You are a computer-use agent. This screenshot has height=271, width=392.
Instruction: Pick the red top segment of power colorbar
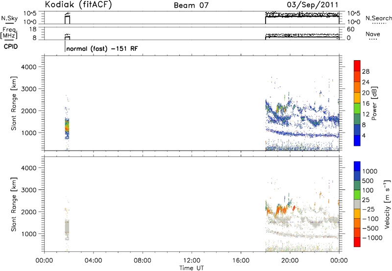[357, 66]
